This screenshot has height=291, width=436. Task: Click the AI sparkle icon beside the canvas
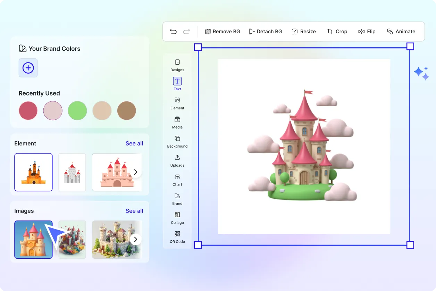[x=421, y=73]
